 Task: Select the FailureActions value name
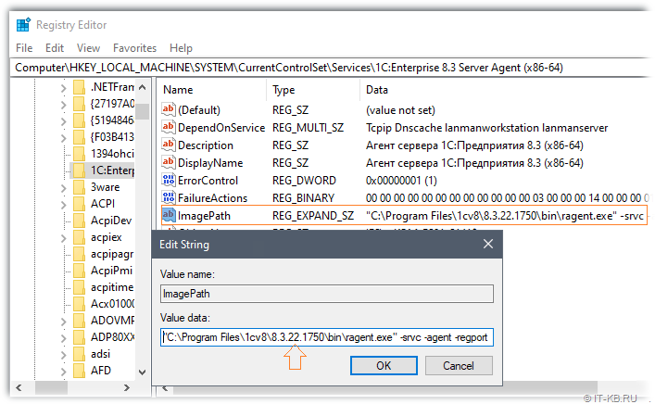pyautogui.click(x=213, y=198)
